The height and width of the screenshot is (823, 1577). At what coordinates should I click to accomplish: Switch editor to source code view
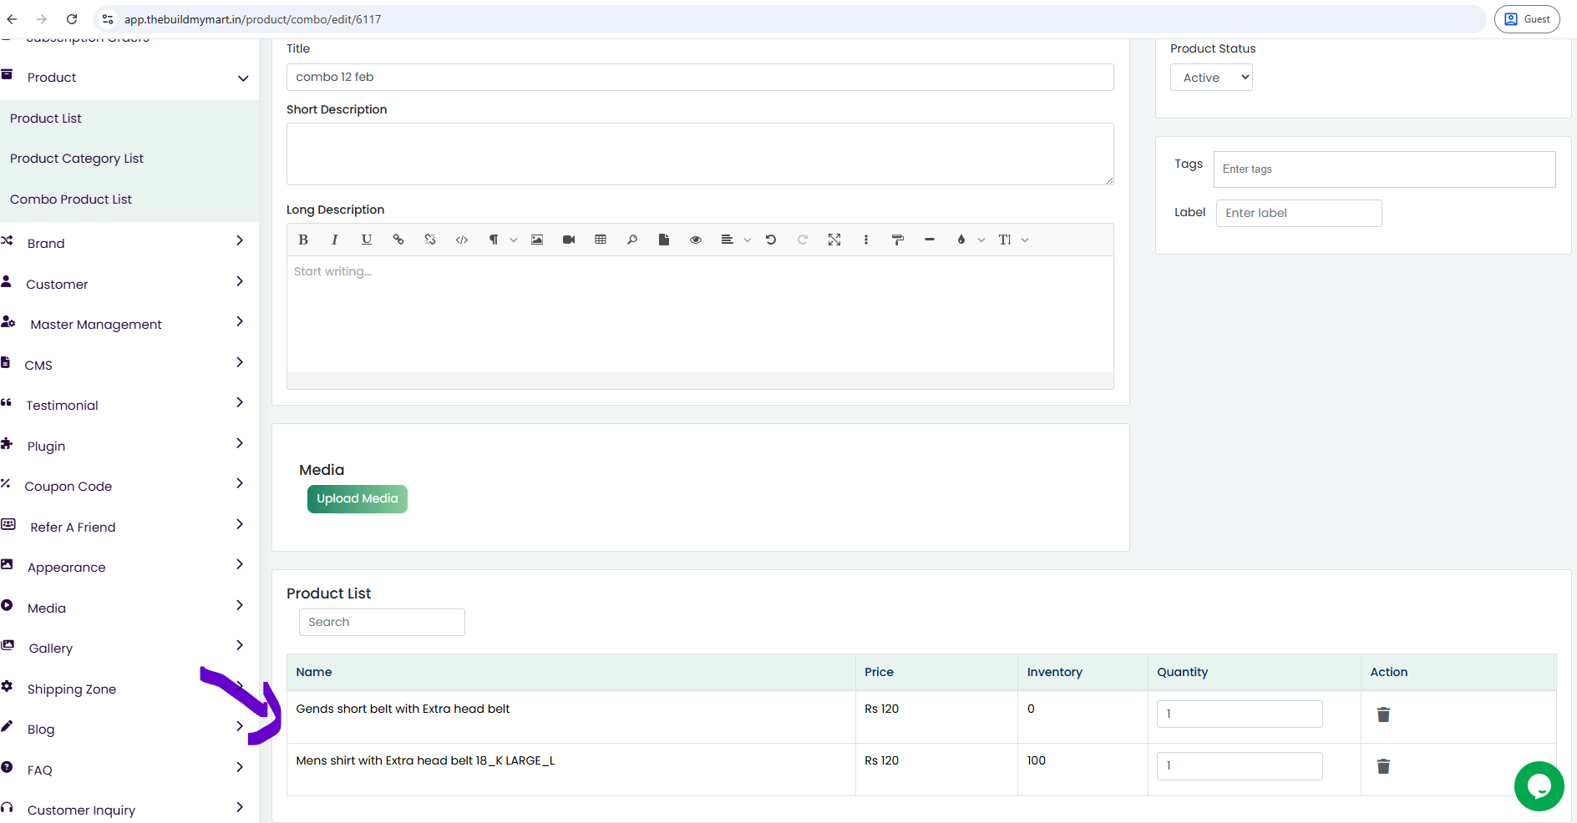click(462, 240)
